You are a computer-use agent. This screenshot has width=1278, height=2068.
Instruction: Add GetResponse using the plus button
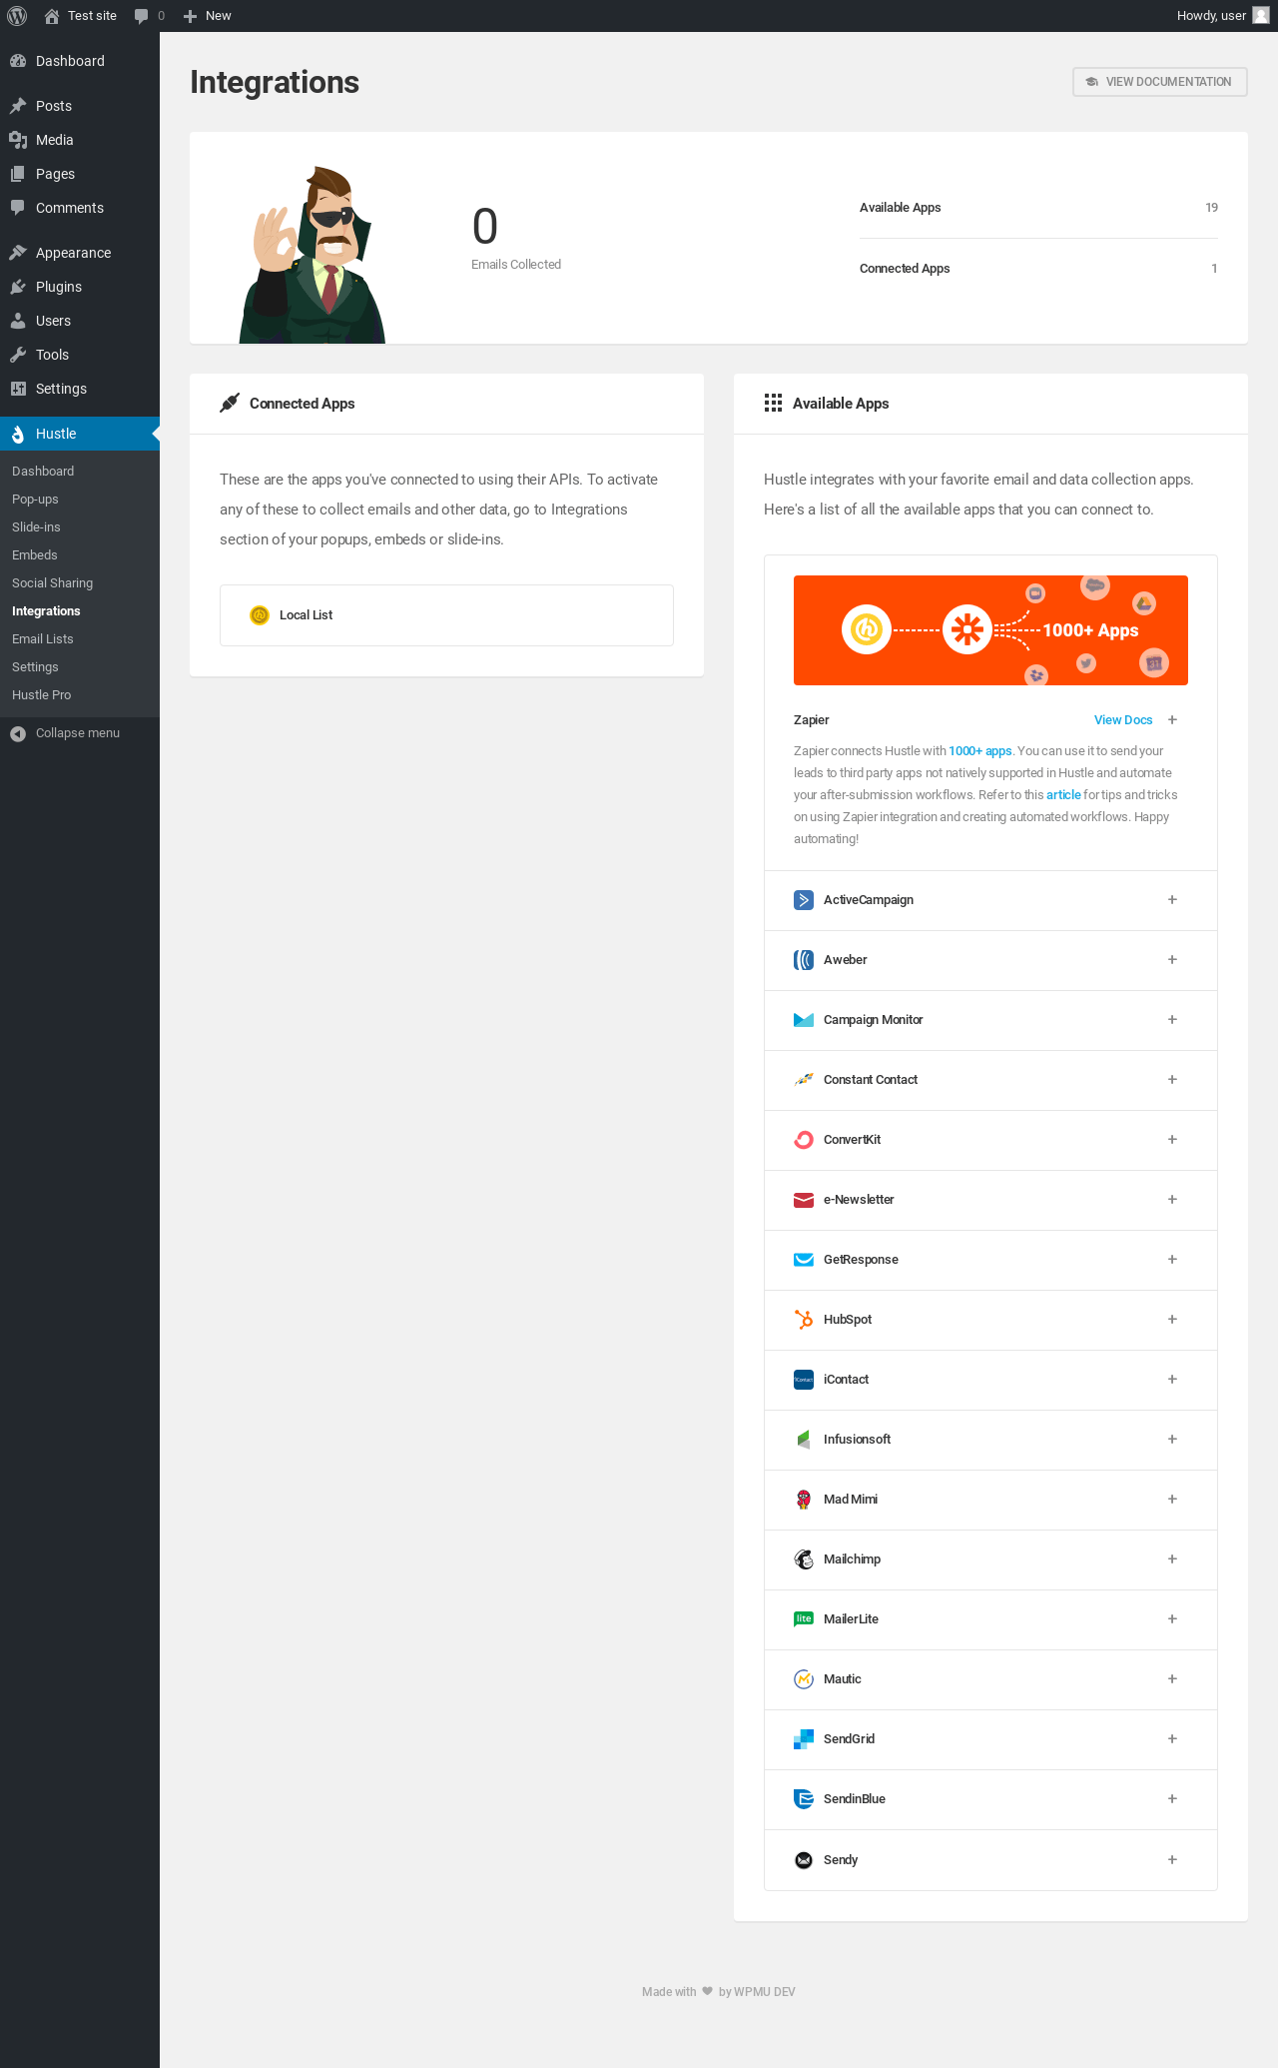pos(1172,1260)
